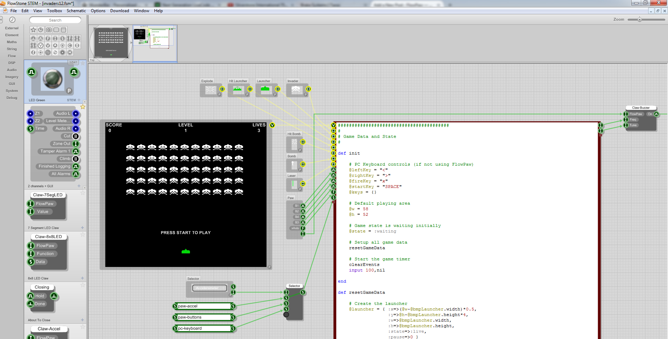Select the bold ringed V connector filter
This screenshot has width=668, height=339.
[41, 45]
